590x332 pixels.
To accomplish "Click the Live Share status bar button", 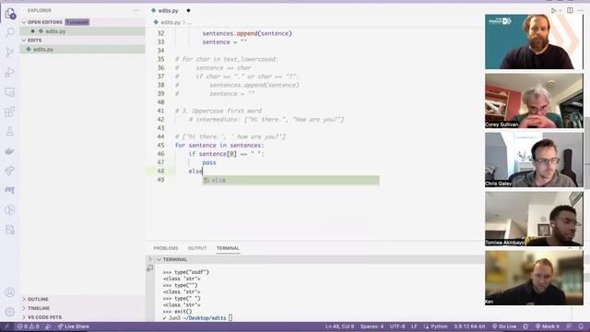I will pyautogui.click(x=74, y=326).
